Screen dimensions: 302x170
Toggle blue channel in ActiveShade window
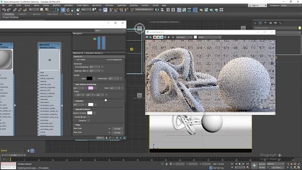point(161,37)
